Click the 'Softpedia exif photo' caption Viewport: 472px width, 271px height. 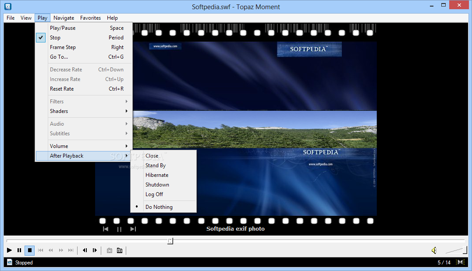235,229
